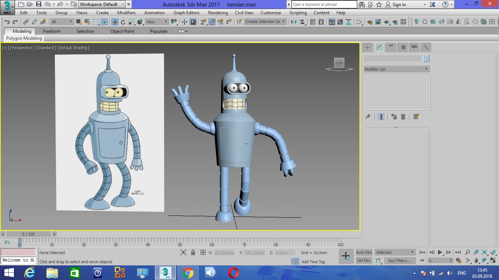Open the Selected key filter dropdown
Viewport: 499px width, 280px height.
click(x=395, y=252)
